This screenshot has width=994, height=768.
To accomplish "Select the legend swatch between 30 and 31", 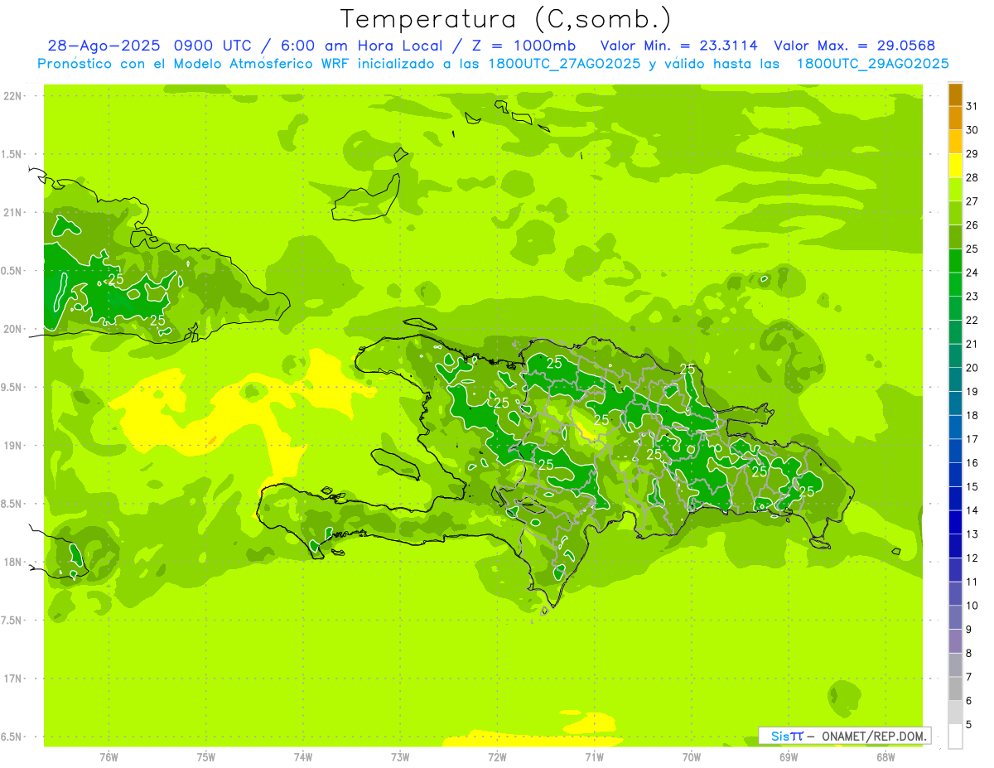I will [x=955, y=118].
